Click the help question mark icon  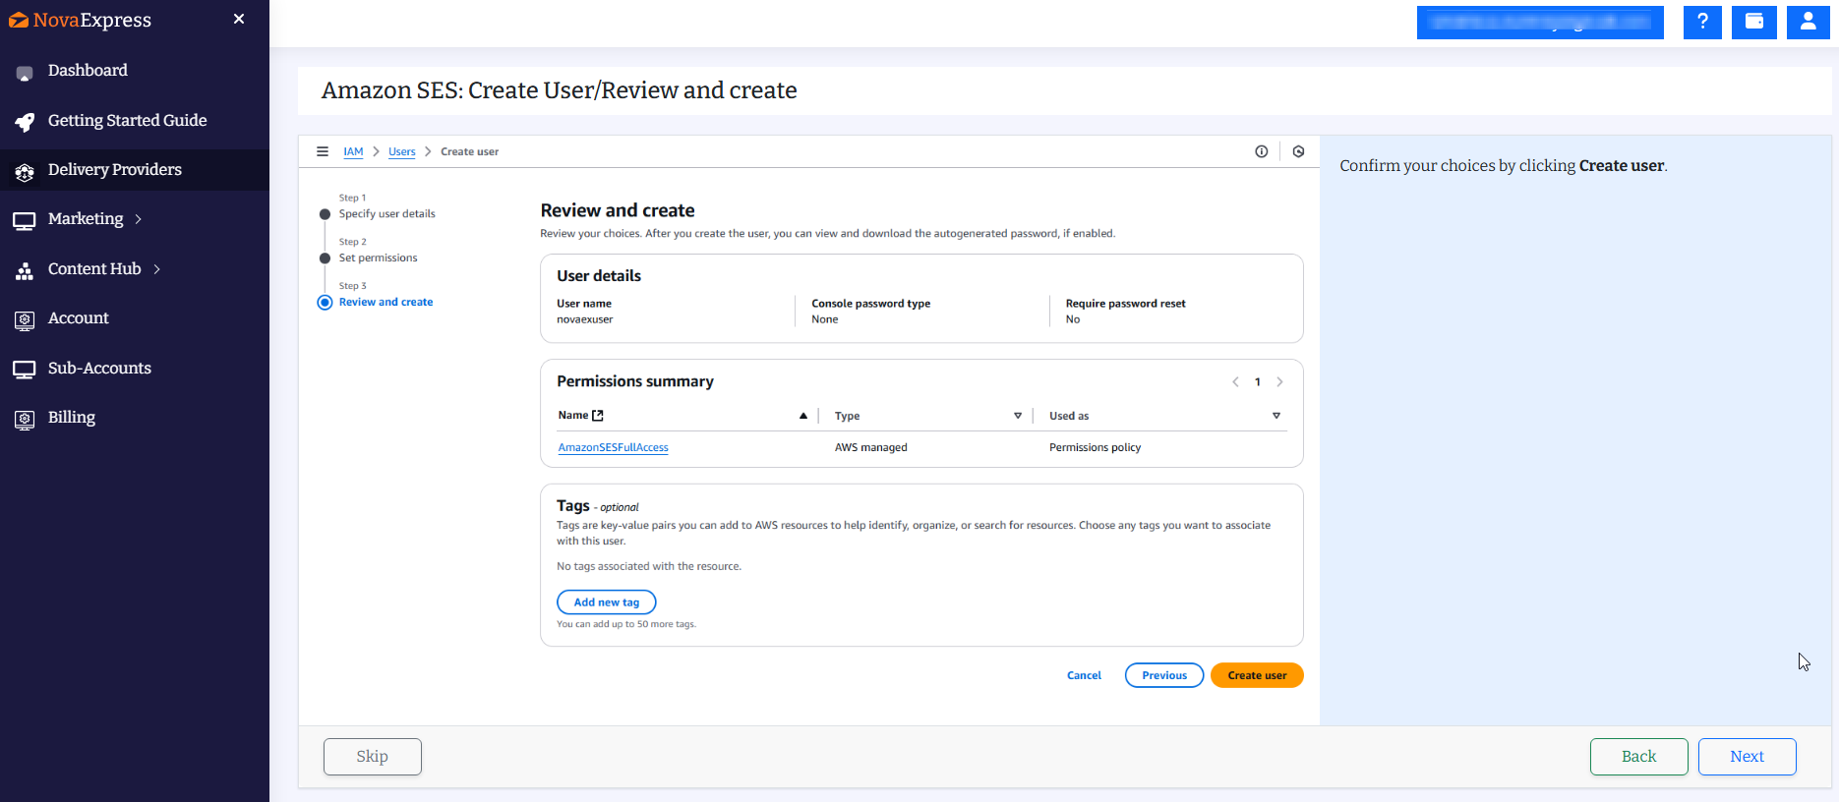click(x=1702, y=22)
